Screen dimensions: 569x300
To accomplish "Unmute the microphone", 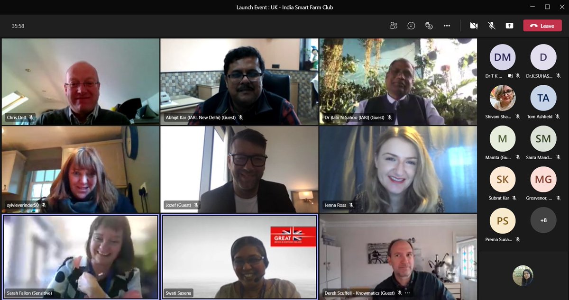I will point(492,26).
